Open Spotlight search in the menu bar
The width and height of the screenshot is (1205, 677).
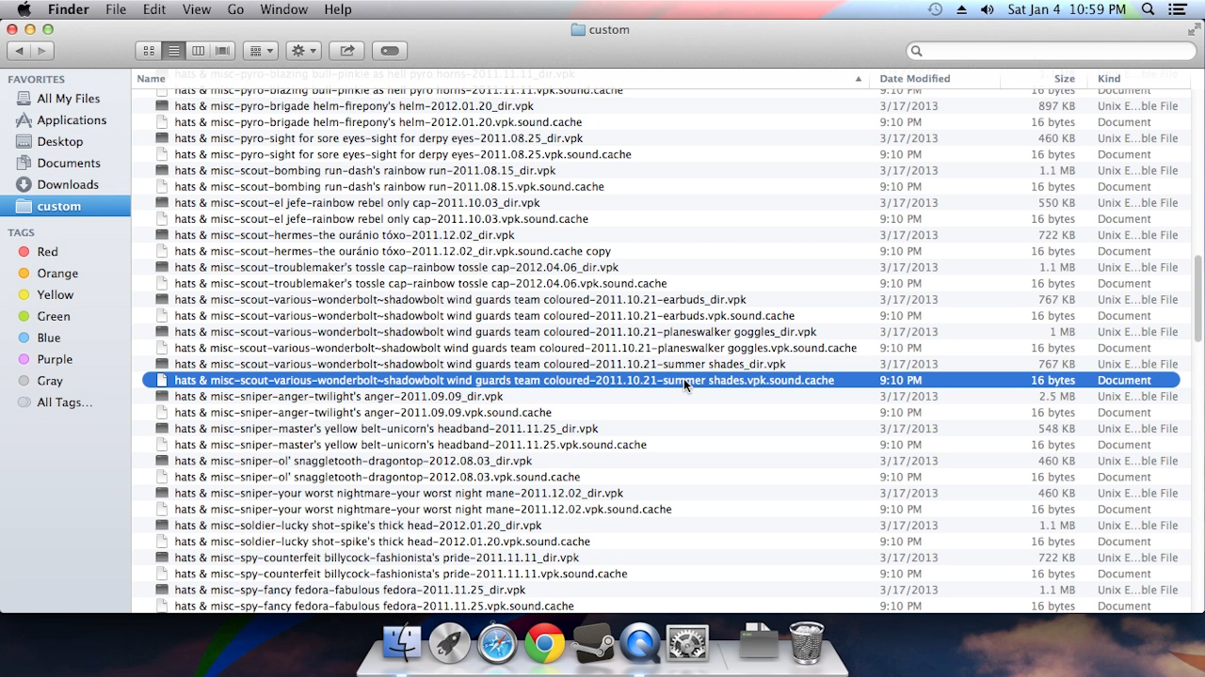1149,9
